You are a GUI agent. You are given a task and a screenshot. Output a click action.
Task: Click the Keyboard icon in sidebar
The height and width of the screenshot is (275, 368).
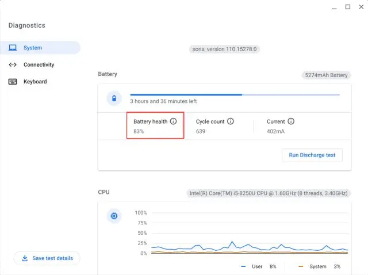pyautogui.click(x=13, y=82)
